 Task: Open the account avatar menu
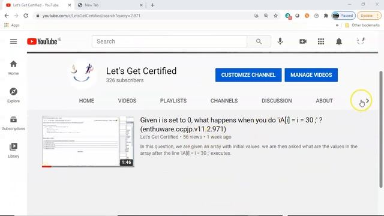tap(361, 41)
